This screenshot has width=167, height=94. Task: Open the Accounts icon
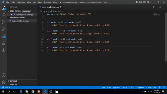pyautogui.click(x=3, y=75)
